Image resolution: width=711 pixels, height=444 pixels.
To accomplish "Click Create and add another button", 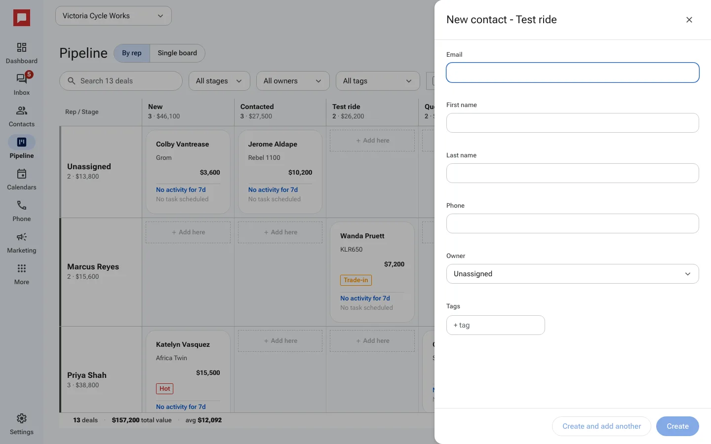I will (601, 426).
